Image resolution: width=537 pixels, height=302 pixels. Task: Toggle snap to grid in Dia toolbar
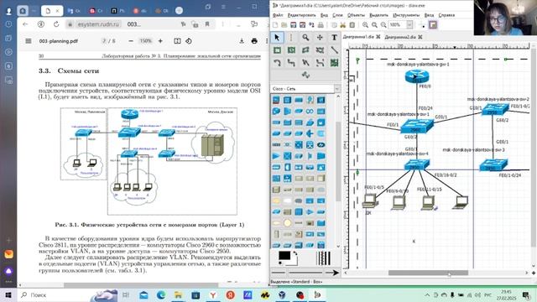pyautogui.click(x=423, y=25)
